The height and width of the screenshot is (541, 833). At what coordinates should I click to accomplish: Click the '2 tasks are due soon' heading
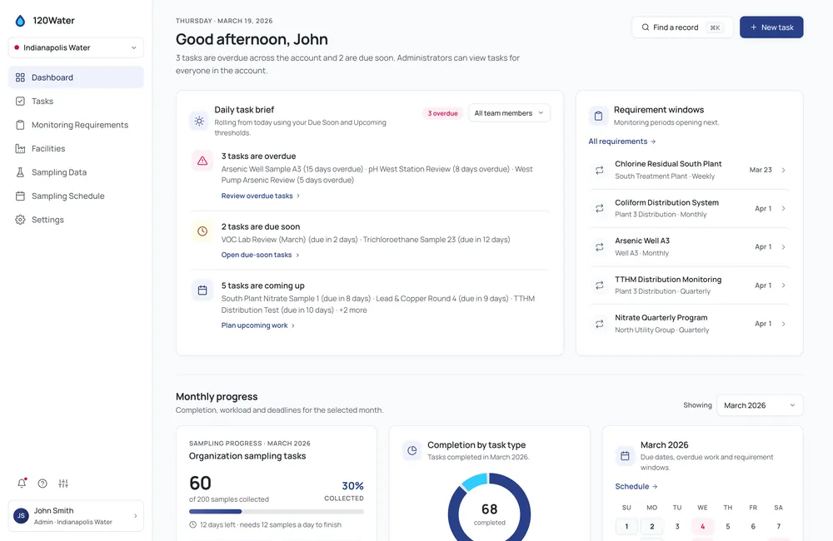pos(261,226)
